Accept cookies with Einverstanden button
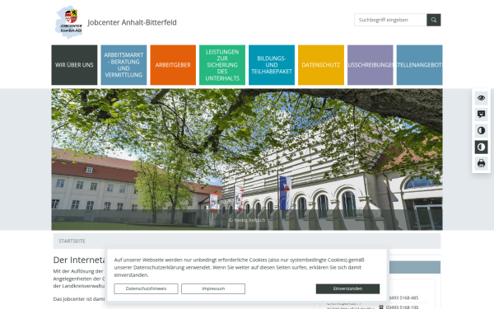The width and height of the screenshot is (494, 309). pyautogui.click(x=347, y=288)
